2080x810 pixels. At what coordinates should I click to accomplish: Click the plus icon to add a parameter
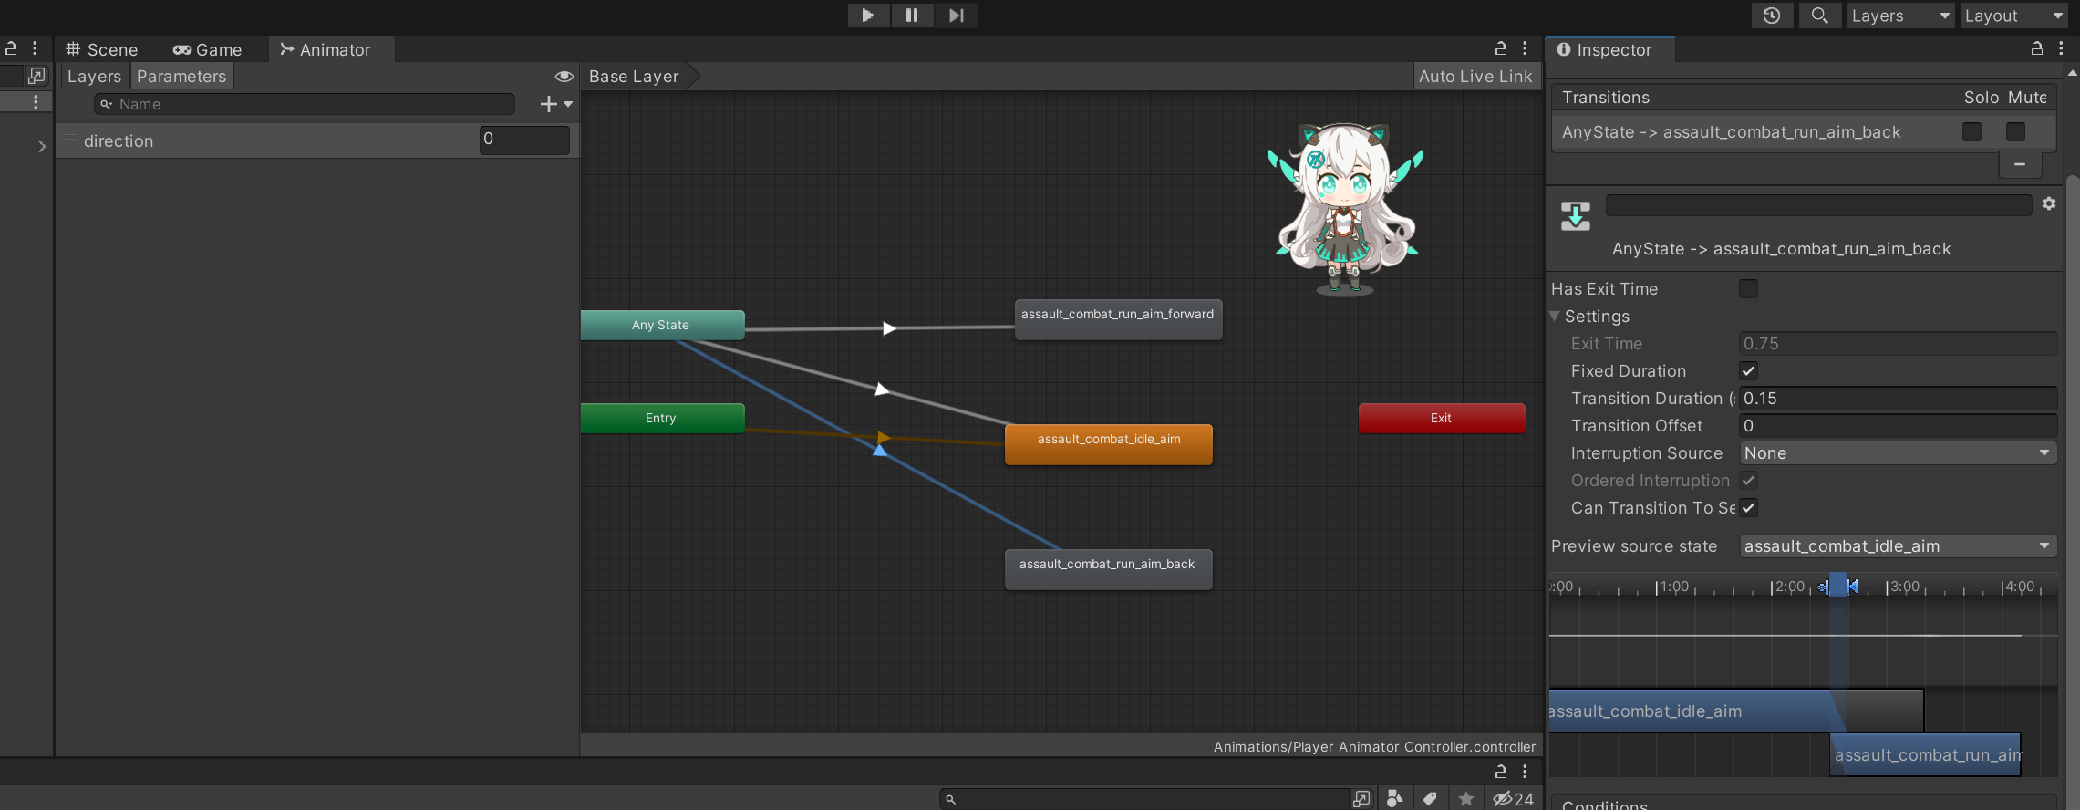click(548, 104)
